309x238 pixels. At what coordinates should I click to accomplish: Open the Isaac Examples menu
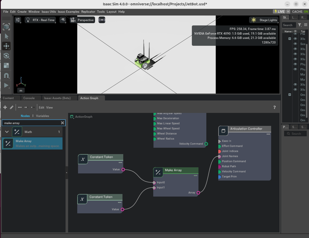69,12
